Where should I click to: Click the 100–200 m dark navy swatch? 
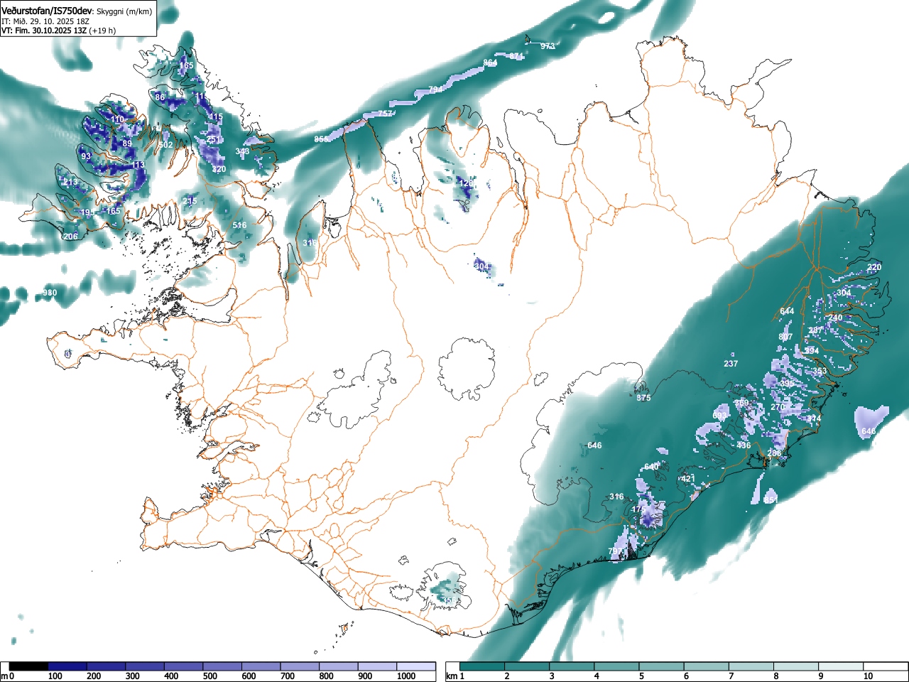67,666
